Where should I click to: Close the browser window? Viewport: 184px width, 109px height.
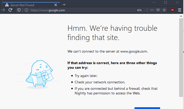(177, 2)
